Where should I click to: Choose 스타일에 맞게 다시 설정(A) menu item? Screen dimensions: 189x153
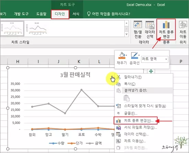(143, 106)
